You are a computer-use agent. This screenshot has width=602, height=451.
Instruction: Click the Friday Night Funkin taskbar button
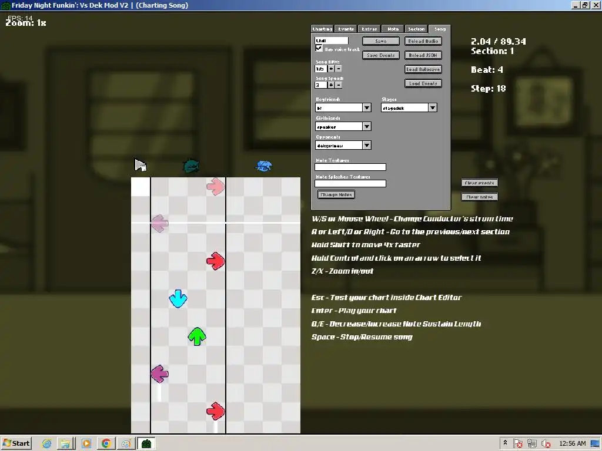(x=146, y=444)
